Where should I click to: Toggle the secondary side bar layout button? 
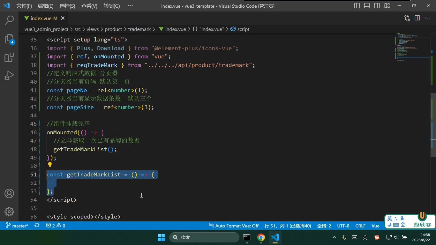coord(377,6)
